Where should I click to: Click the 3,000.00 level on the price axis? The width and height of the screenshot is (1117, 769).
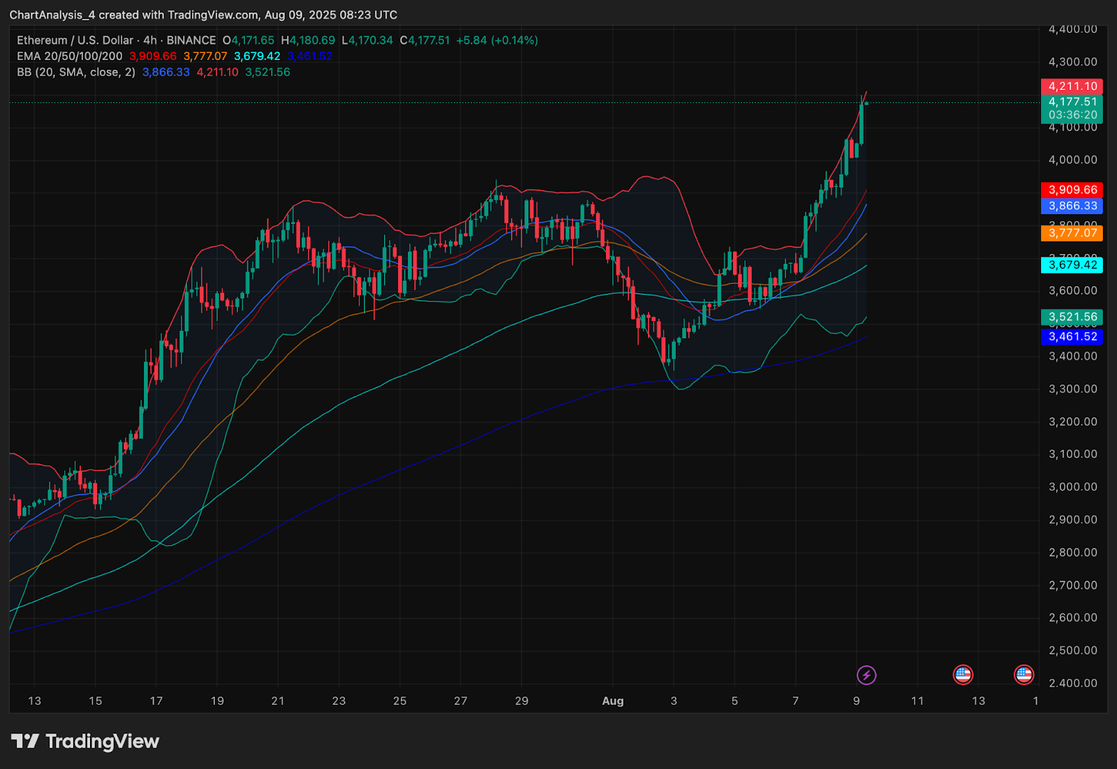1072,487
